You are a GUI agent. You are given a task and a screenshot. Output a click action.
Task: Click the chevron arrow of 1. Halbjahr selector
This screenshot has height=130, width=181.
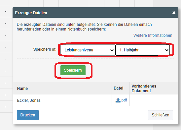(166, 50)
